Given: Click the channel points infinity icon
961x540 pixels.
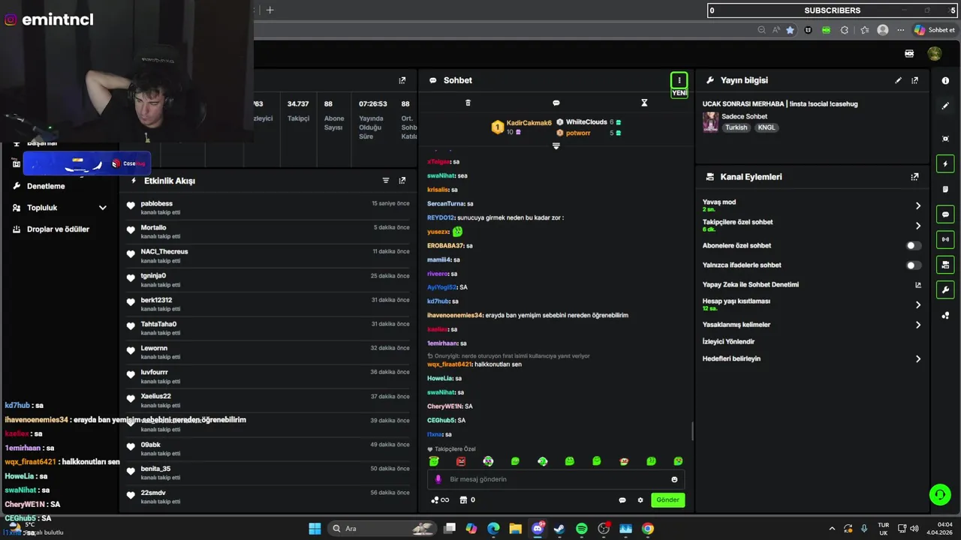Looking at the screenshot, I should click(440, 500).
